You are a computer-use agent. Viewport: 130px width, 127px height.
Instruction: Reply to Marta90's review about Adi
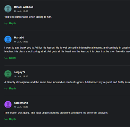click(x=12, y=58)
